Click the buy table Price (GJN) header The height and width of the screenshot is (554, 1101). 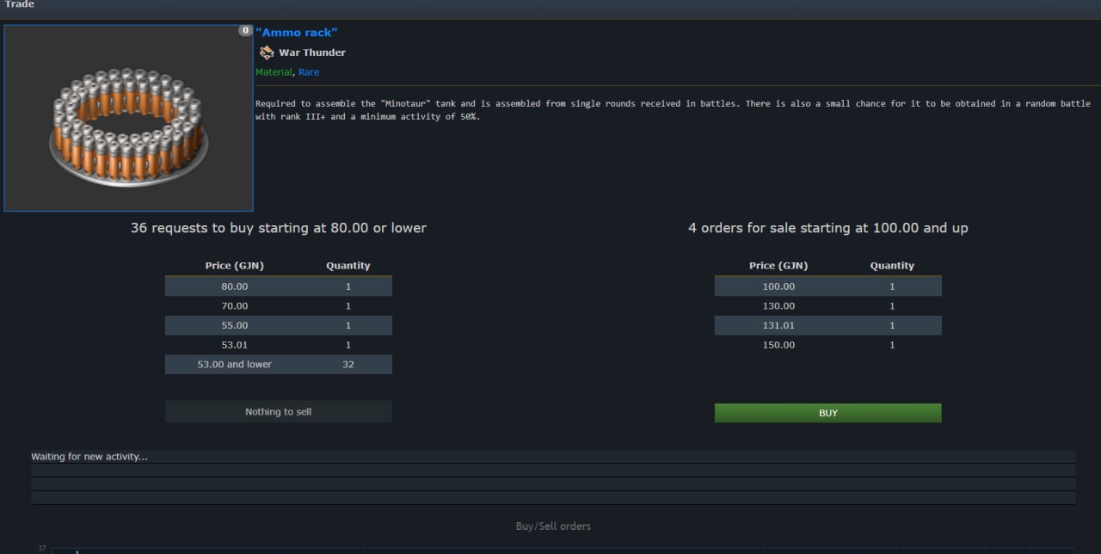(234, 266)
